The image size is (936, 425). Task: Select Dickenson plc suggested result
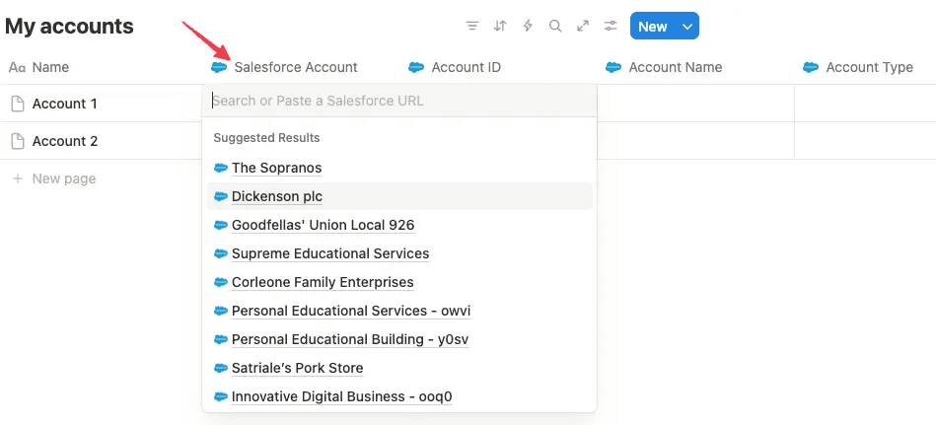399,196
